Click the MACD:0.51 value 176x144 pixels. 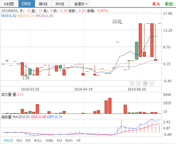(21, 117)
